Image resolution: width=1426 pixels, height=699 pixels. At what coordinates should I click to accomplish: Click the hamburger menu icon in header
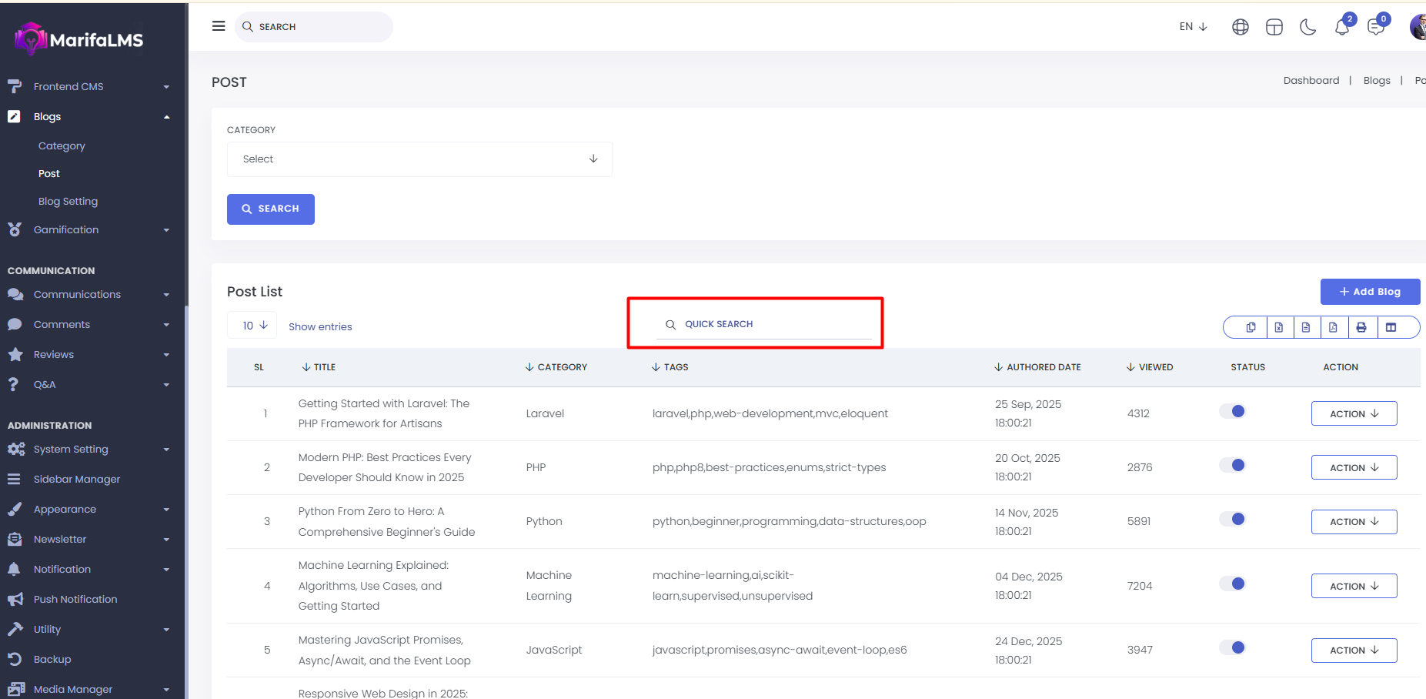tap(219, 26)
